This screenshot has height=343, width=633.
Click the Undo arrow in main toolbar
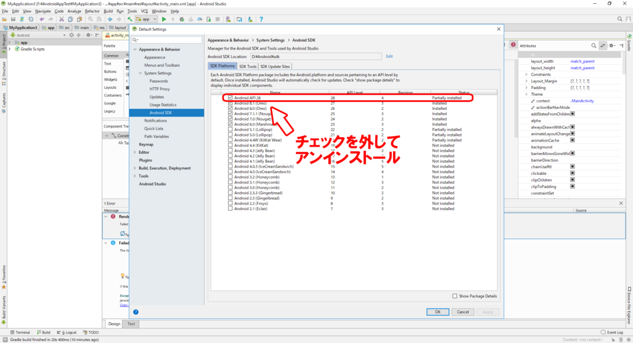41,19
